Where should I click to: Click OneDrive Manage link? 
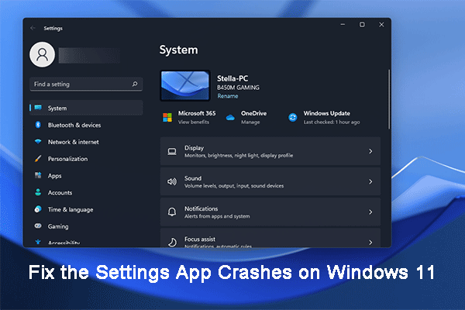250,122
